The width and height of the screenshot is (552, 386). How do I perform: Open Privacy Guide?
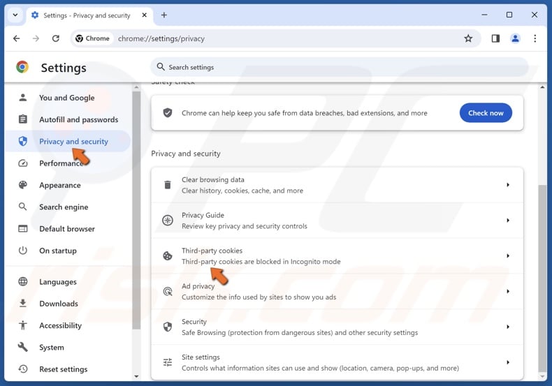pos(337,221)
